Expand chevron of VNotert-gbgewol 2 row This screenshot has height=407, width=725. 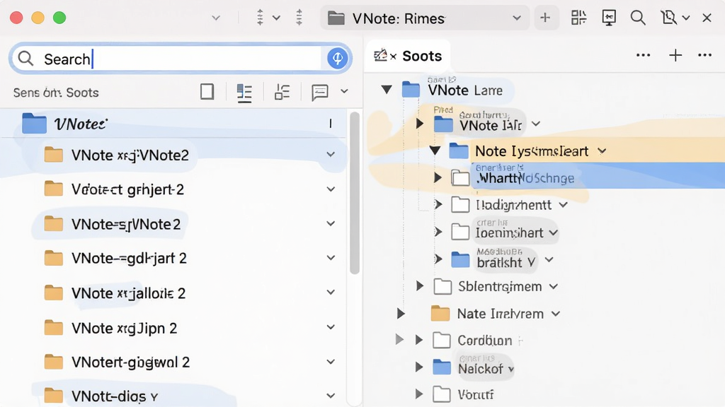point(331,362)
